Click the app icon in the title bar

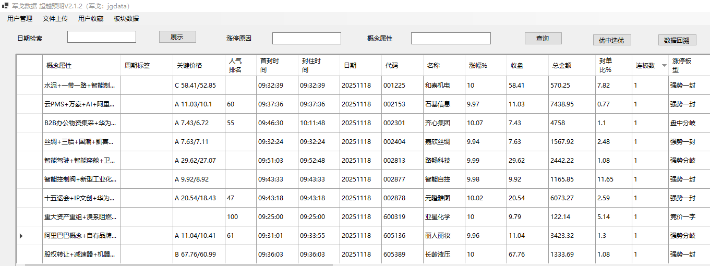point(5,6)
